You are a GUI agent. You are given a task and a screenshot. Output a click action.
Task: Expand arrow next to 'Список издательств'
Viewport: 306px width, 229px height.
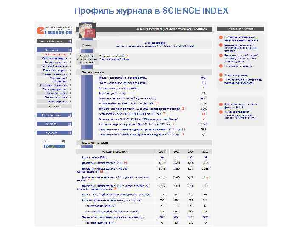(x=70, y=58)
